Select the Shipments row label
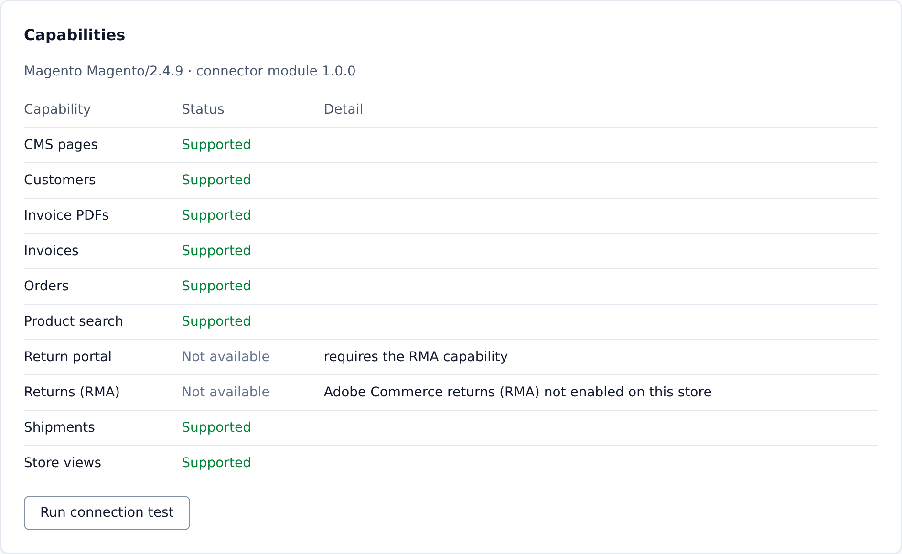The height and width of the screenshot is (554, 902). (60, 427)
